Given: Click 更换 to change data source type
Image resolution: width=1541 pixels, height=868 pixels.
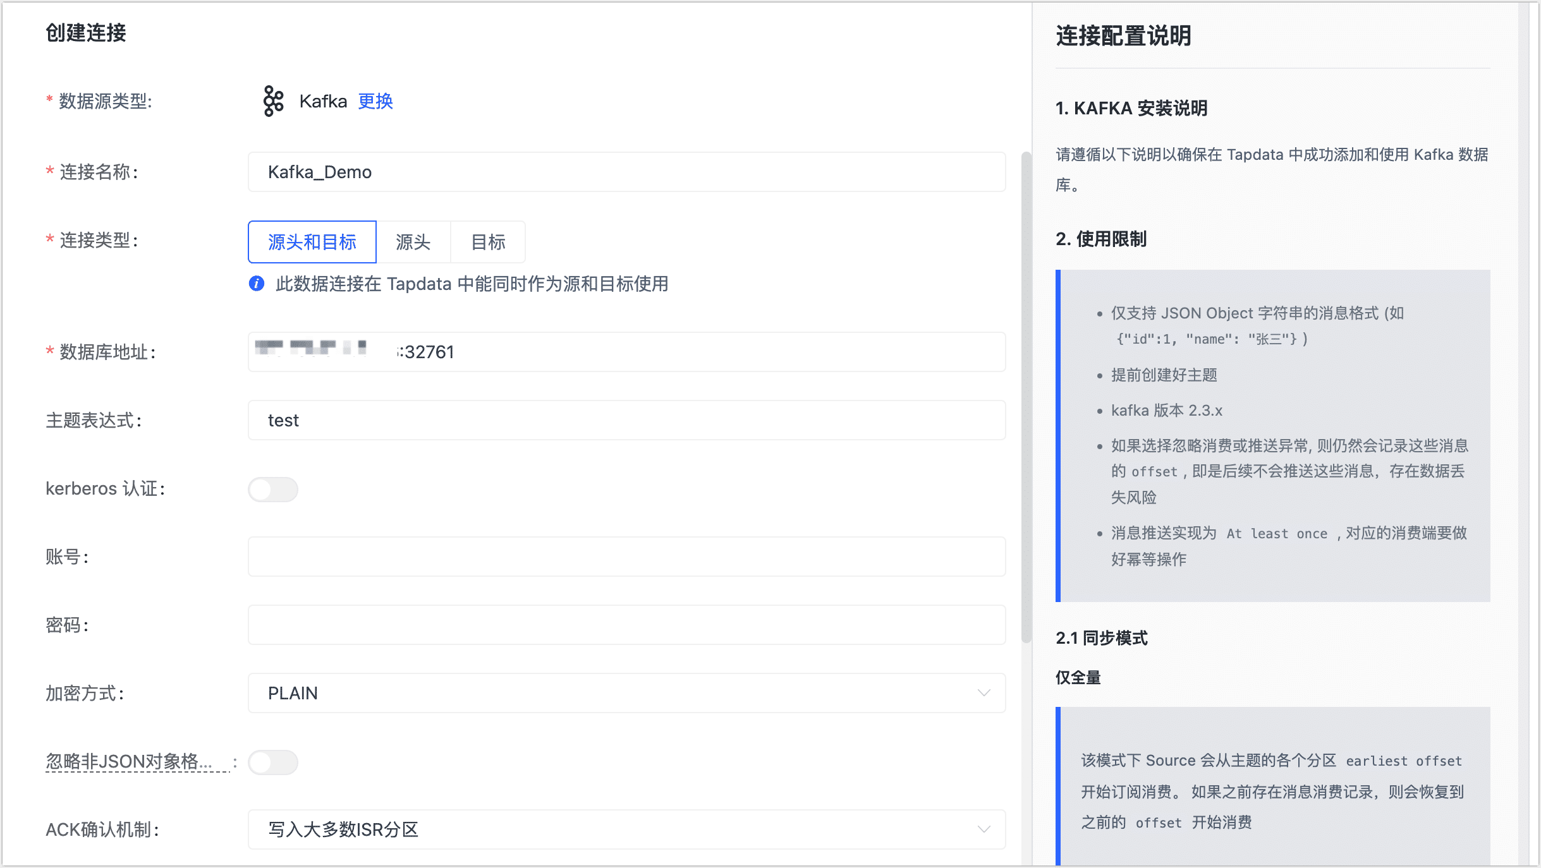Looking at the screenshot, I should point(375,101).
